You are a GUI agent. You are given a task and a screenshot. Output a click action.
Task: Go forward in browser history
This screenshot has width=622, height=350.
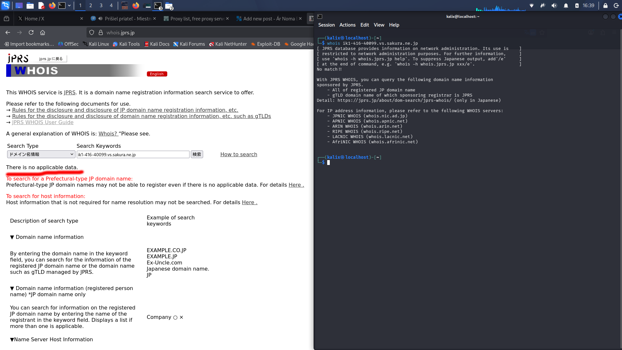19,32
